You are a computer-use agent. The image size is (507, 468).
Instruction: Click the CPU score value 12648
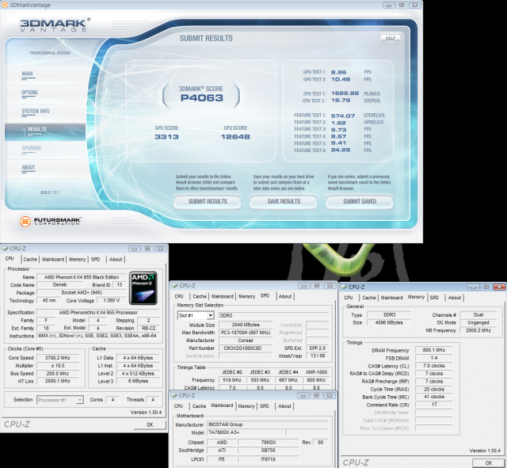[235, 137]
